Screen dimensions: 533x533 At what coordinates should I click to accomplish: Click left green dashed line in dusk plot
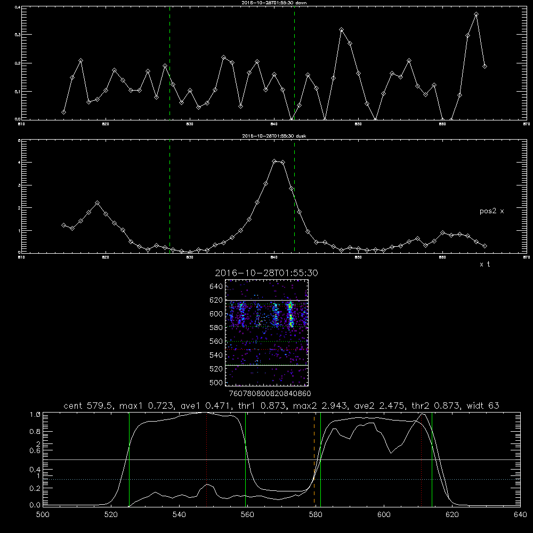click(169, 196)
